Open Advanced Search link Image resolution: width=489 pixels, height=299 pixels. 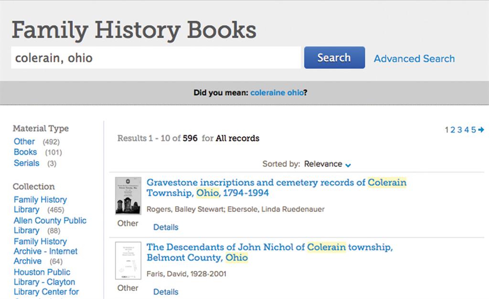pyautogui.click(x=414, y=59)
